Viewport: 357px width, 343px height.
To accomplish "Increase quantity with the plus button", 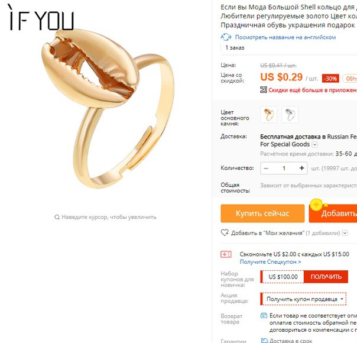I will point(301,168).
